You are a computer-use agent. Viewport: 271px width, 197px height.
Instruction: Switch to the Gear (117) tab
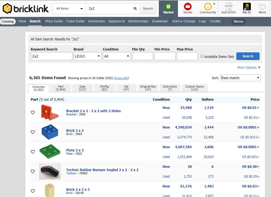pyautogui.click(x=83, y=88)
